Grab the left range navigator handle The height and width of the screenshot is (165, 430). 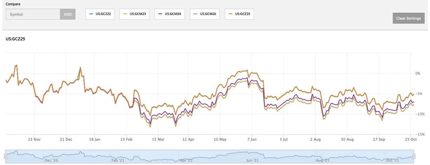[x=5, y=156]
